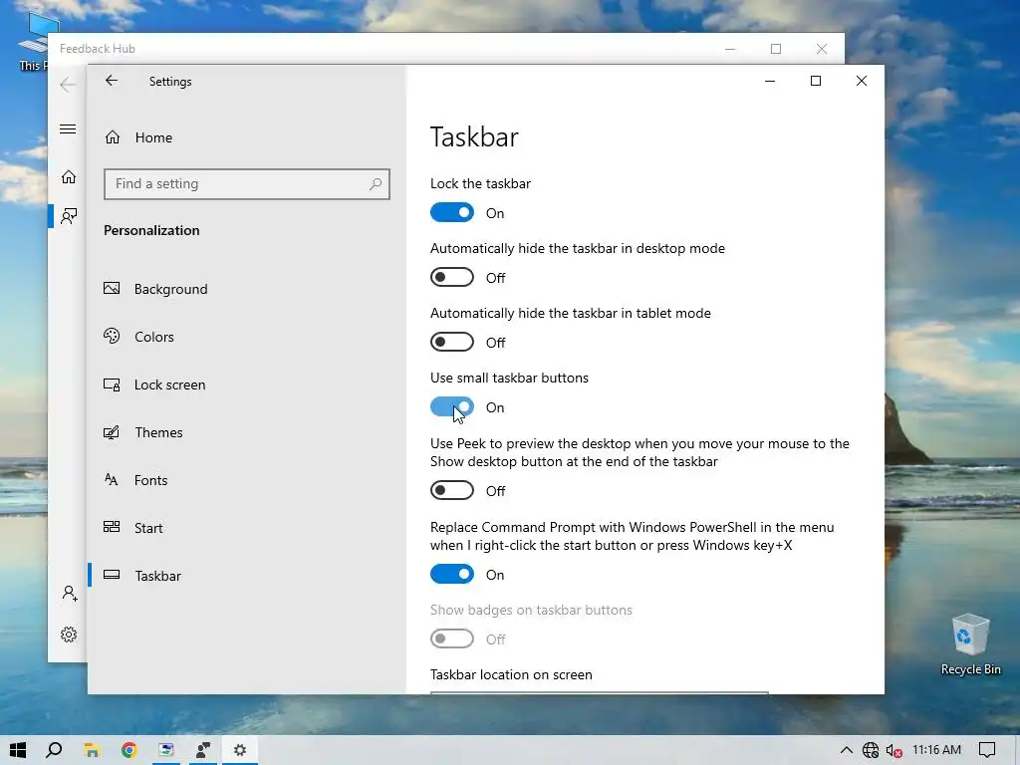
Task: Click the Fonts icon
Action: click(112, 479)
